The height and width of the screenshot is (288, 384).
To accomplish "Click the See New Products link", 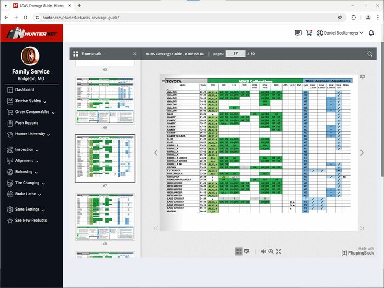I will pyautogui.click(x=31, y=221).
